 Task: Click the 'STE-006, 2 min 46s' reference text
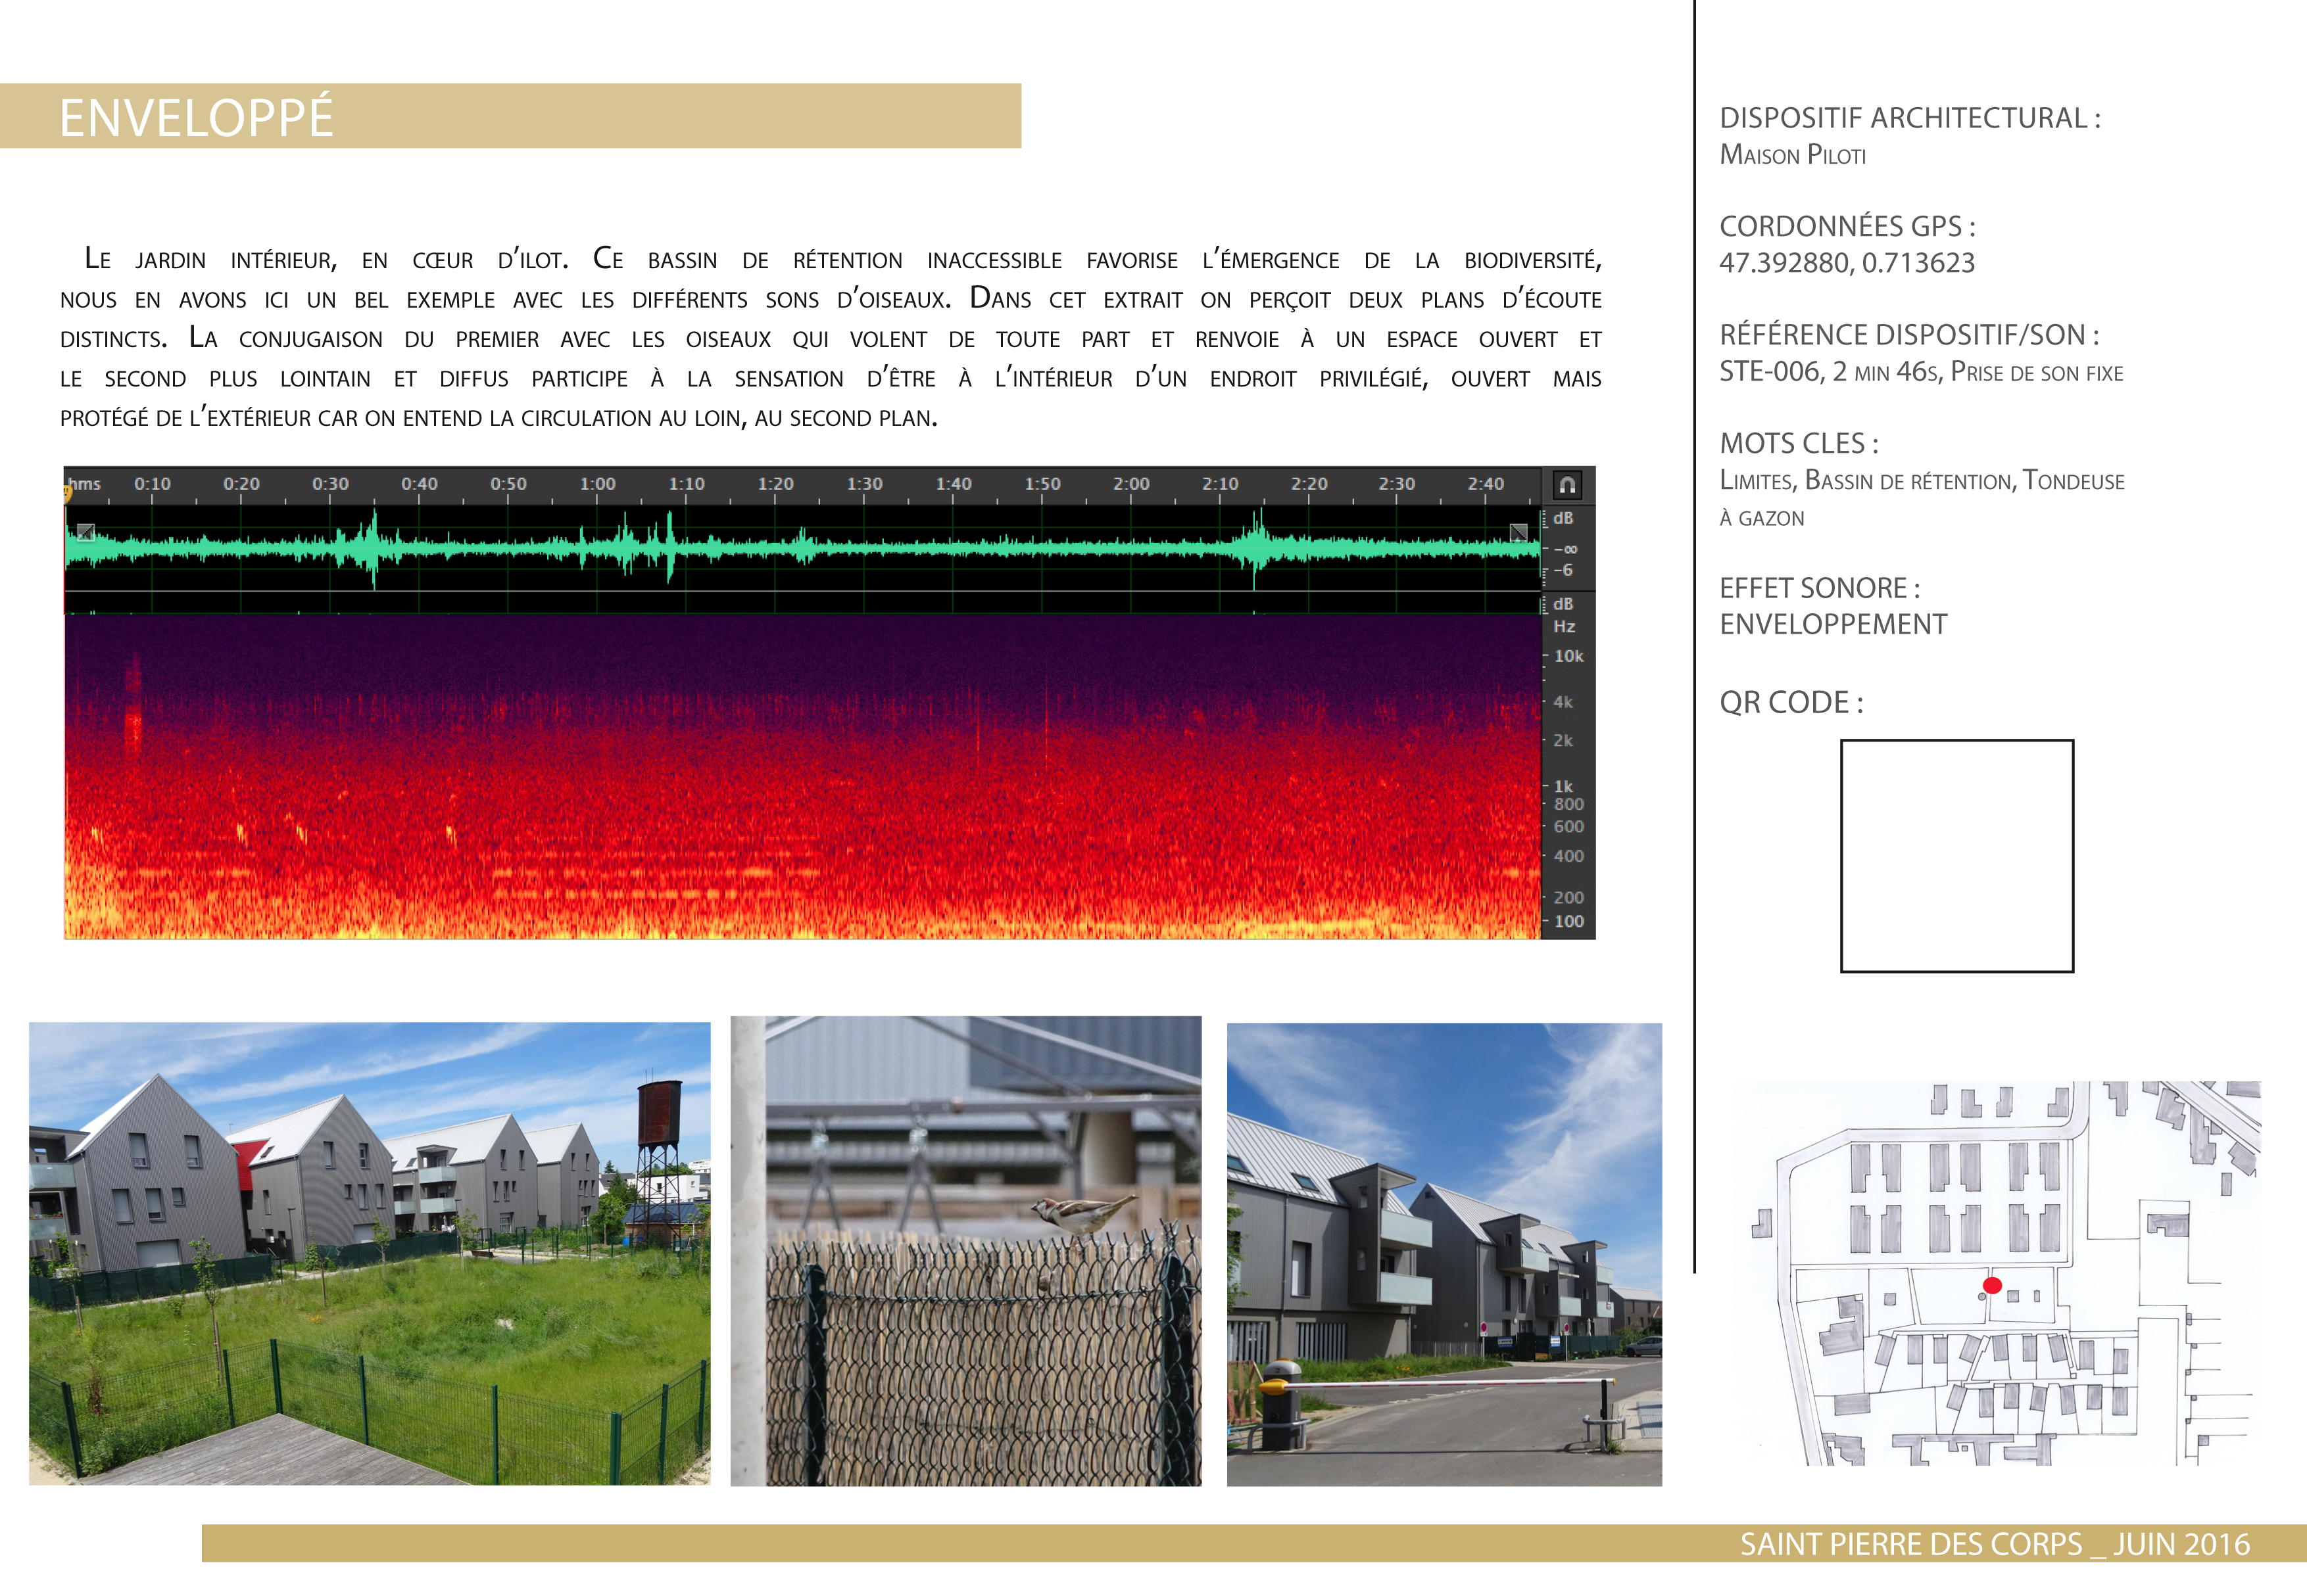1830,372
